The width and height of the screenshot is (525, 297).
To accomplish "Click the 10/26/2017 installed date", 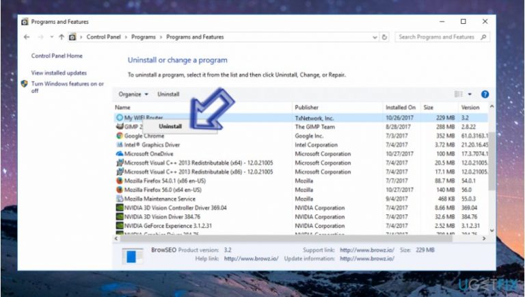I will pos(399,118).
